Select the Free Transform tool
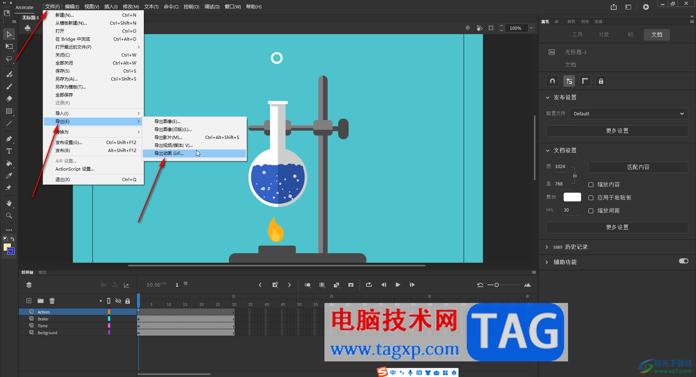This screenshot has width=696, height=377. pyautogui.click(x=9, y=46)
